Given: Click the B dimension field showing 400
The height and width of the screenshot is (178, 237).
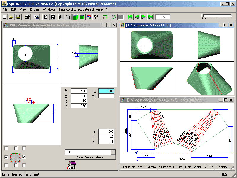Looking at the screenshot, I should 79,96.
